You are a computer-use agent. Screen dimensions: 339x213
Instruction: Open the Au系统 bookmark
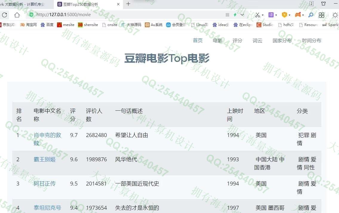click(154, 25)
